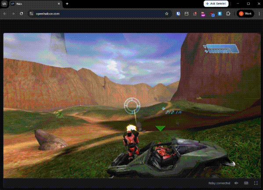Mute the game audio with the speaker icon

tap(236, 183)
